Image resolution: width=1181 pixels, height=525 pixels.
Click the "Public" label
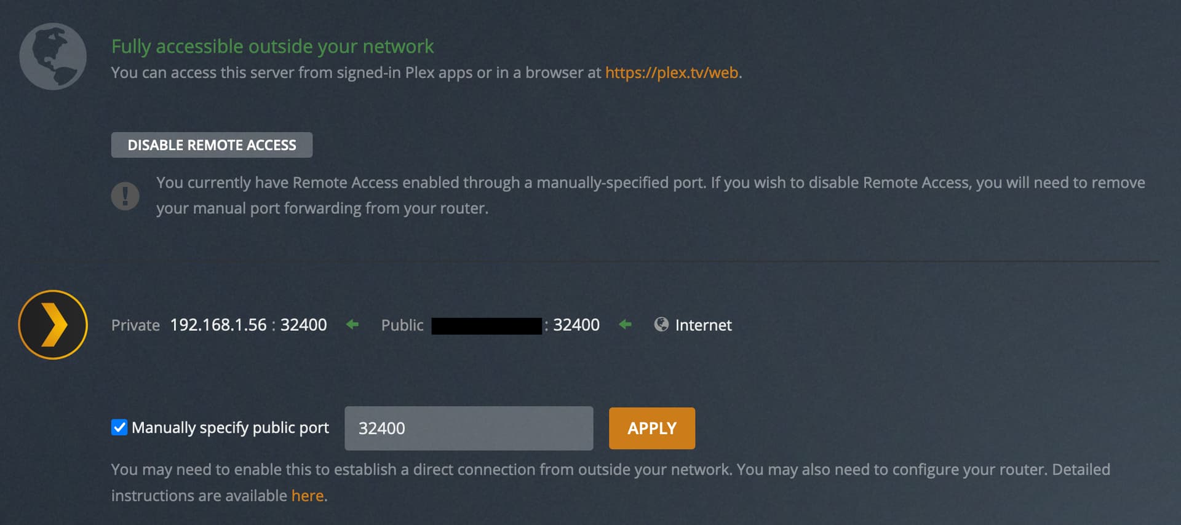tap(402, 325)
